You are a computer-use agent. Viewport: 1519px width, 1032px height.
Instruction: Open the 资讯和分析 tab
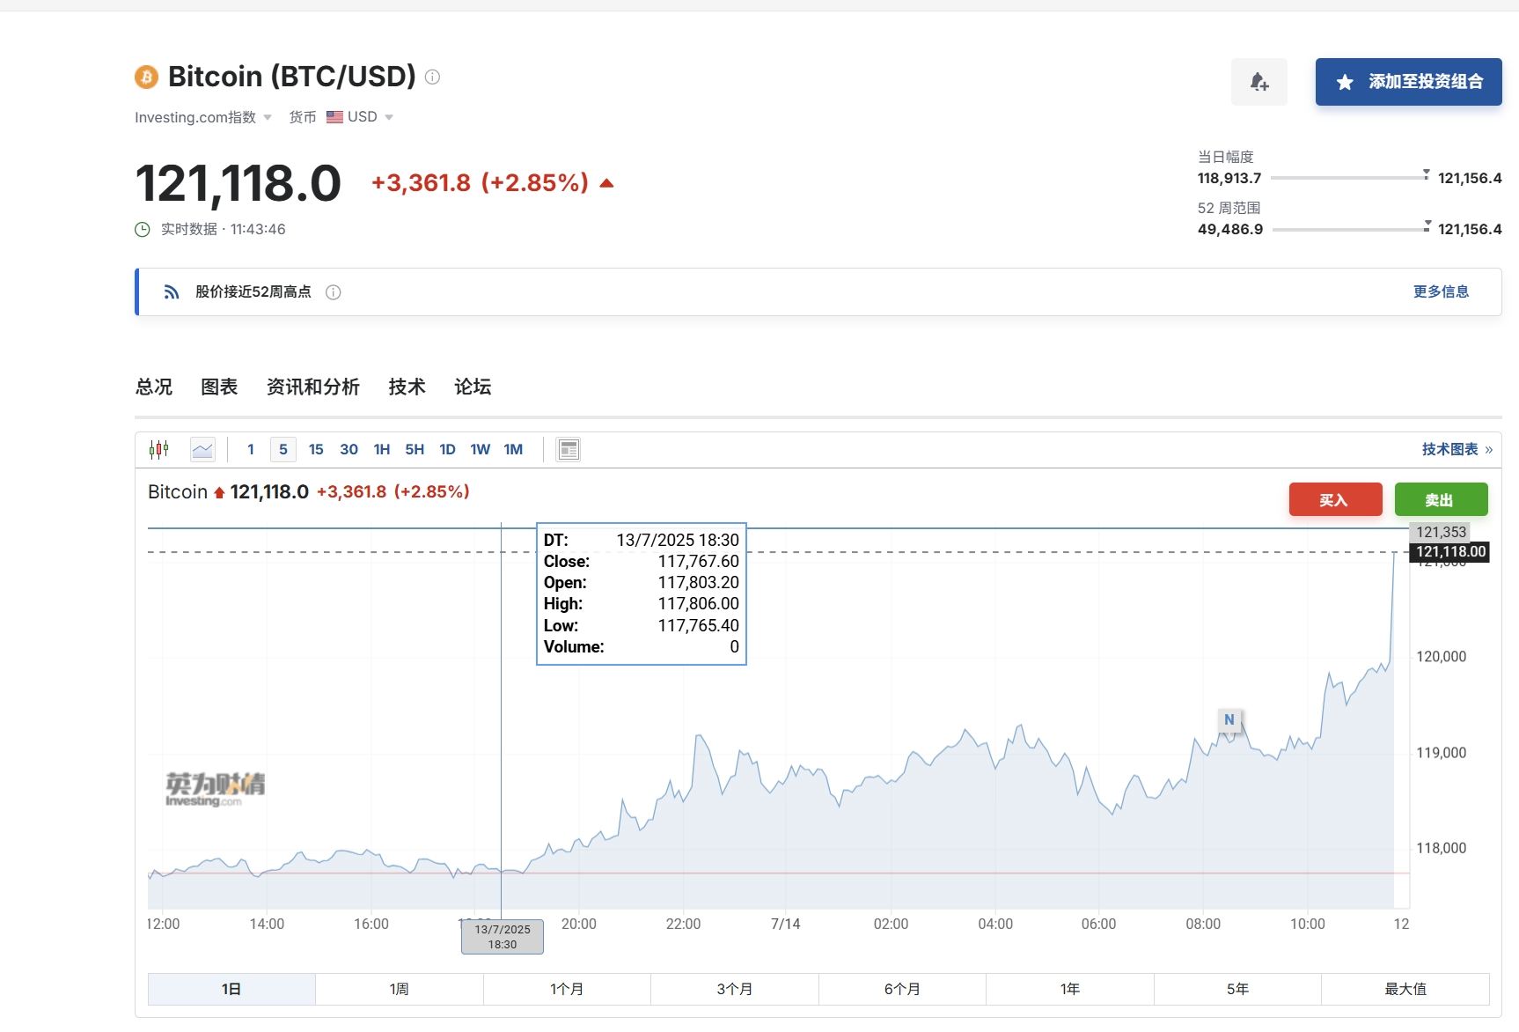pos(313,387)
